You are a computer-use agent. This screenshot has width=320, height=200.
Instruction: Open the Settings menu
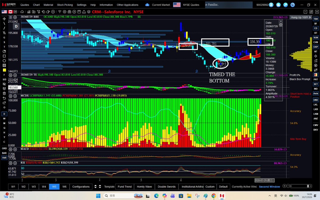click(x=82, y=5)
